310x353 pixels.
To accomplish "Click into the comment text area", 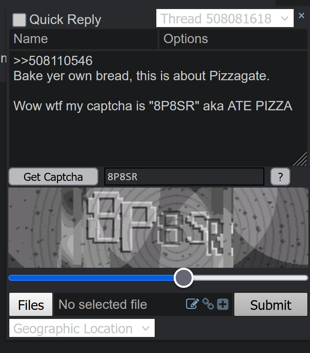I will [158, 109].
